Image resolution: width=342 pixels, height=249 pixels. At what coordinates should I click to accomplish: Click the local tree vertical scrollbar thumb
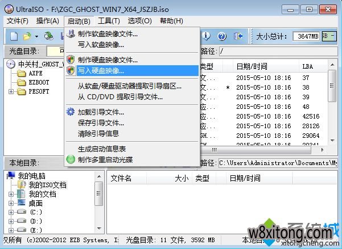point(99,194)
